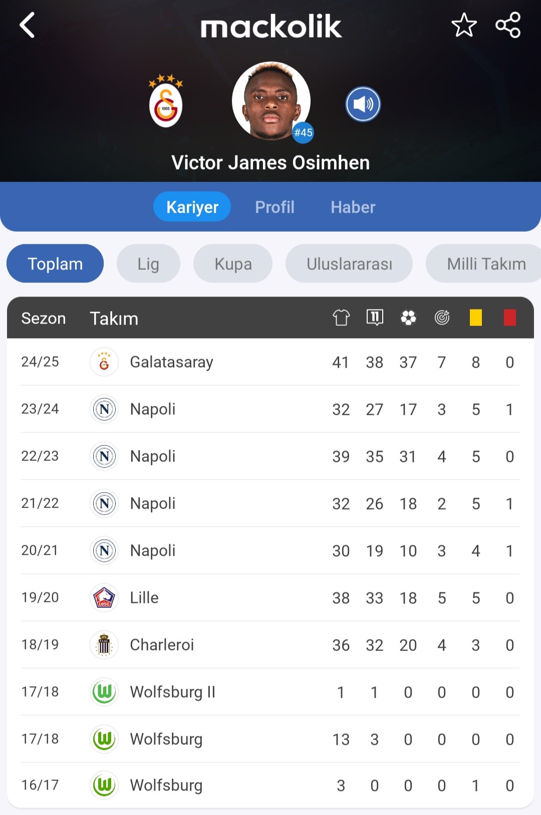The height and width of the screenshot is (815, 541).
Task: Tap the jersey appearances column icon
Action: 341,317
